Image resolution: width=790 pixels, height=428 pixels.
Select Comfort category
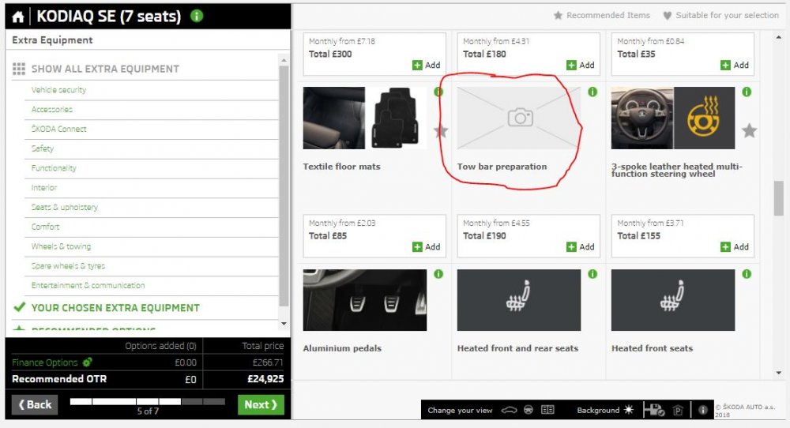pyautogui.click(x=45, y=227)
